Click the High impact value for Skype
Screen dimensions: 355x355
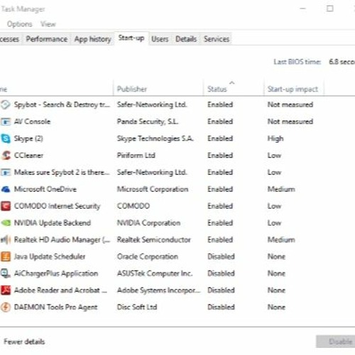275,138
